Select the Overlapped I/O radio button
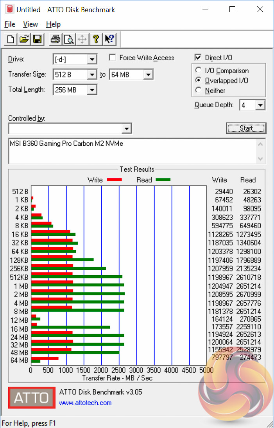Screen dimensions: 274x428 [199, 80]
